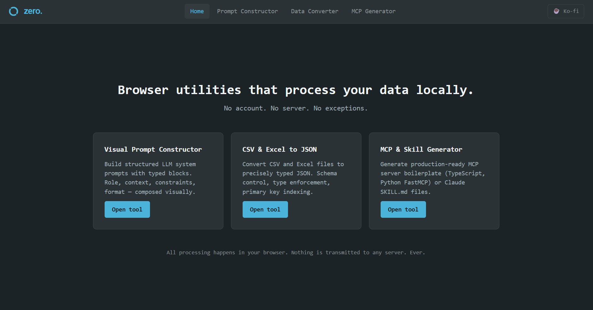Open tool under CSV & Excel to JSON

click(x=265, y=209)
